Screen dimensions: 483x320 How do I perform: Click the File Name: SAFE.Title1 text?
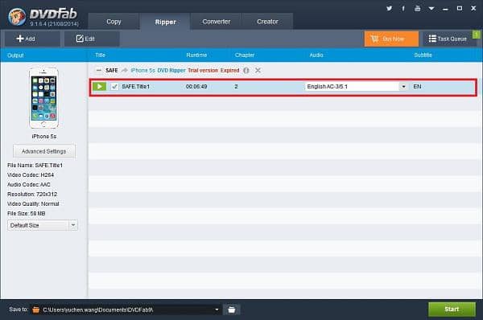(35, 166)
